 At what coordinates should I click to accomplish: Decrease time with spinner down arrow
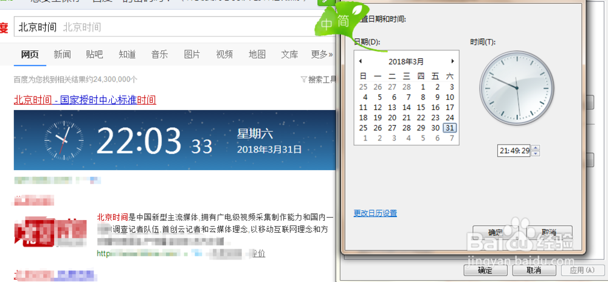536,153
